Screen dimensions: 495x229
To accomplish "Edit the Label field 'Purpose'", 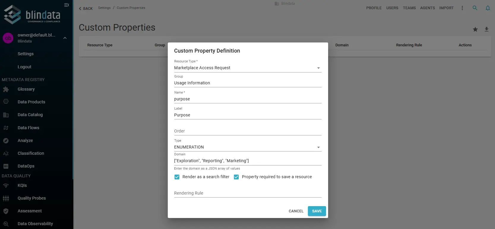I will (248, 115).
